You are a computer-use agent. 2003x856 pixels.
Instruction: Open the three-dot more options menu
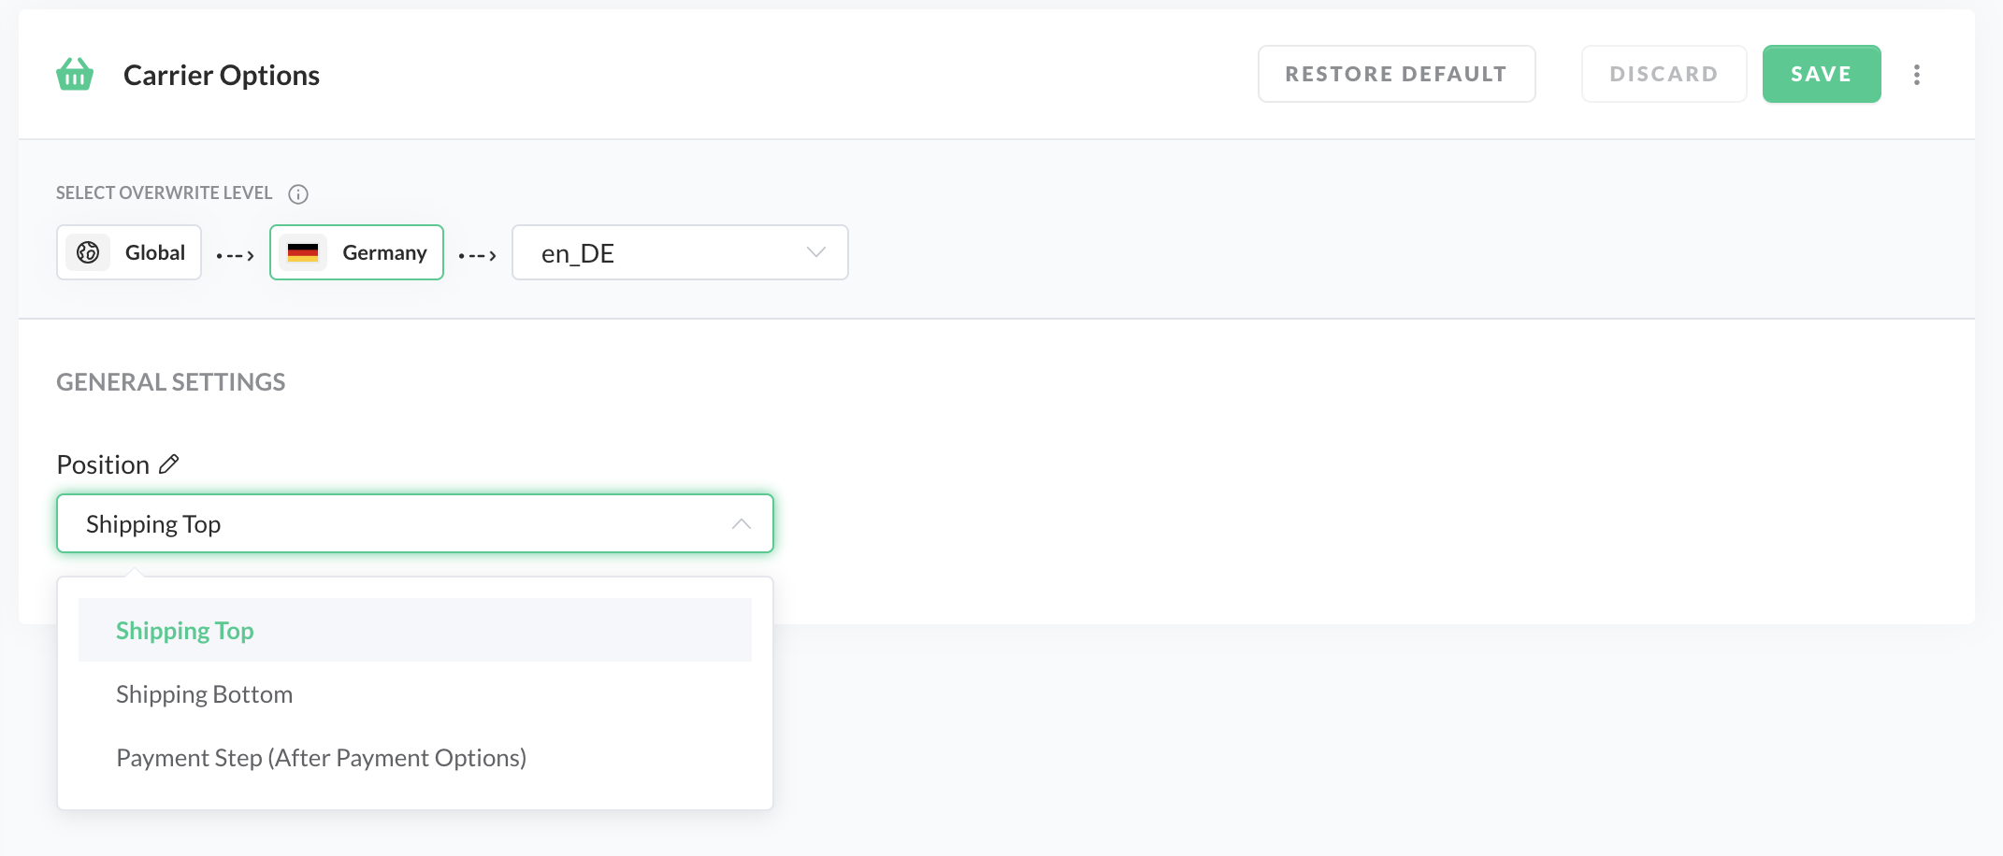pos(1916,75)
